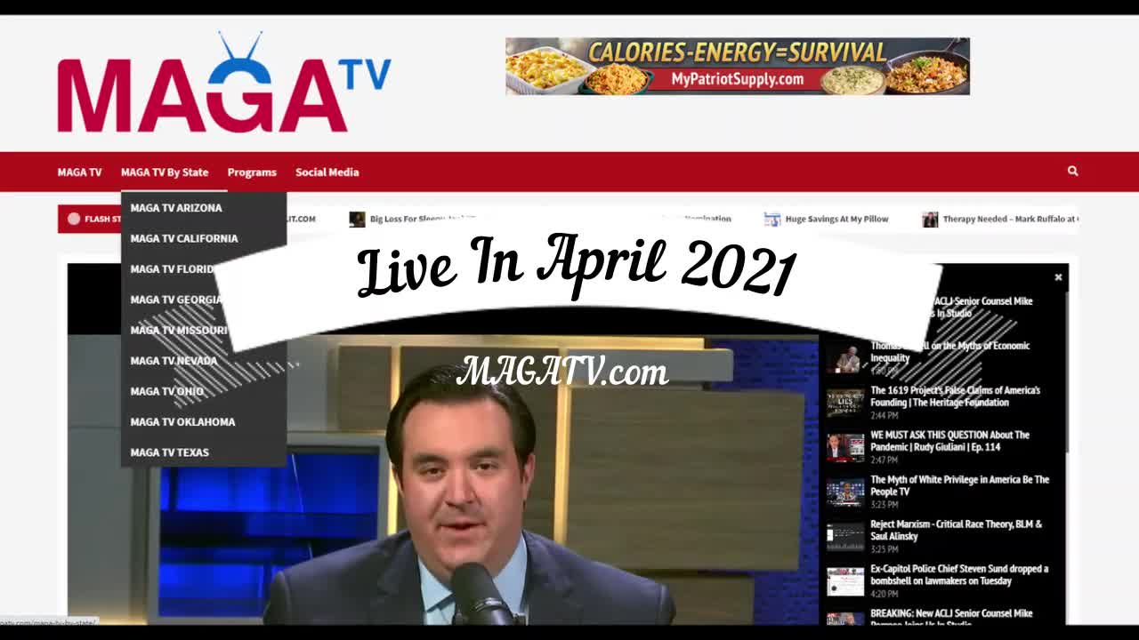The height and width of the screenshot is (640, 1139).
Task: Click the MAGA TV logo
Action: 223,83
